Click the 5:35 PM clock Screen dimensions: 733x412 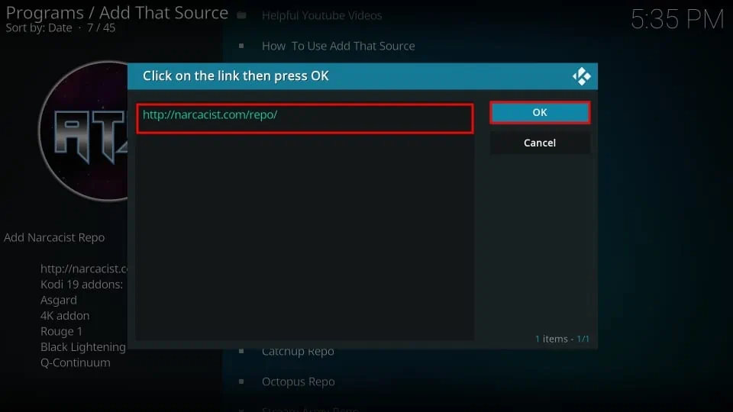click(x=677, y=20)
